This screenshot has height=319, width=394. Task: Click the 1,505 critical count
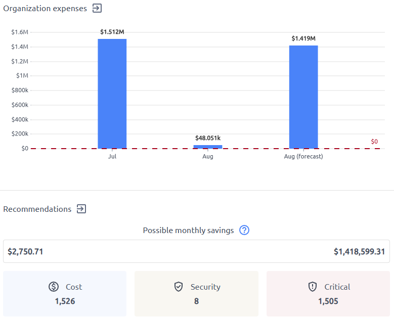(x=328, y=301)
